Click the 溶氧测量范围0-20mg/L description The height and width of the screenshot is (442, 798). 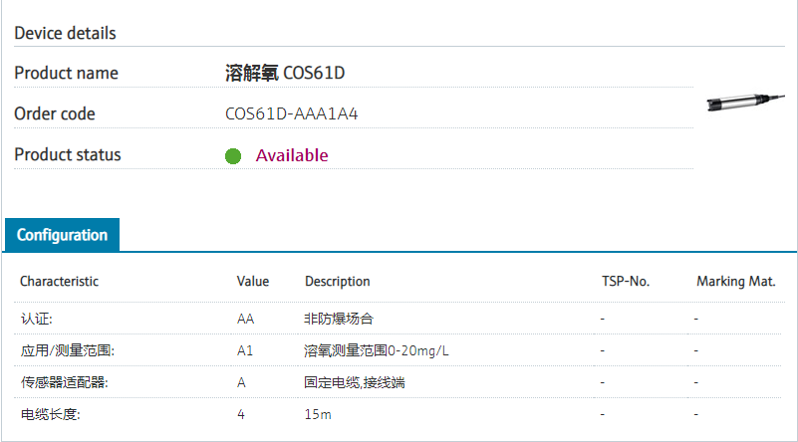377,350
